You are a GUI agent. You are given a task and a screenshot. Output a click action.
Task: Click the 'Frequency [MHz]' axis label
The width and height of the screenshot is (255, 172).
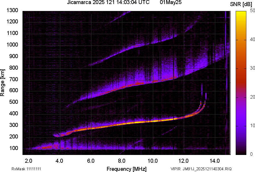127,169
